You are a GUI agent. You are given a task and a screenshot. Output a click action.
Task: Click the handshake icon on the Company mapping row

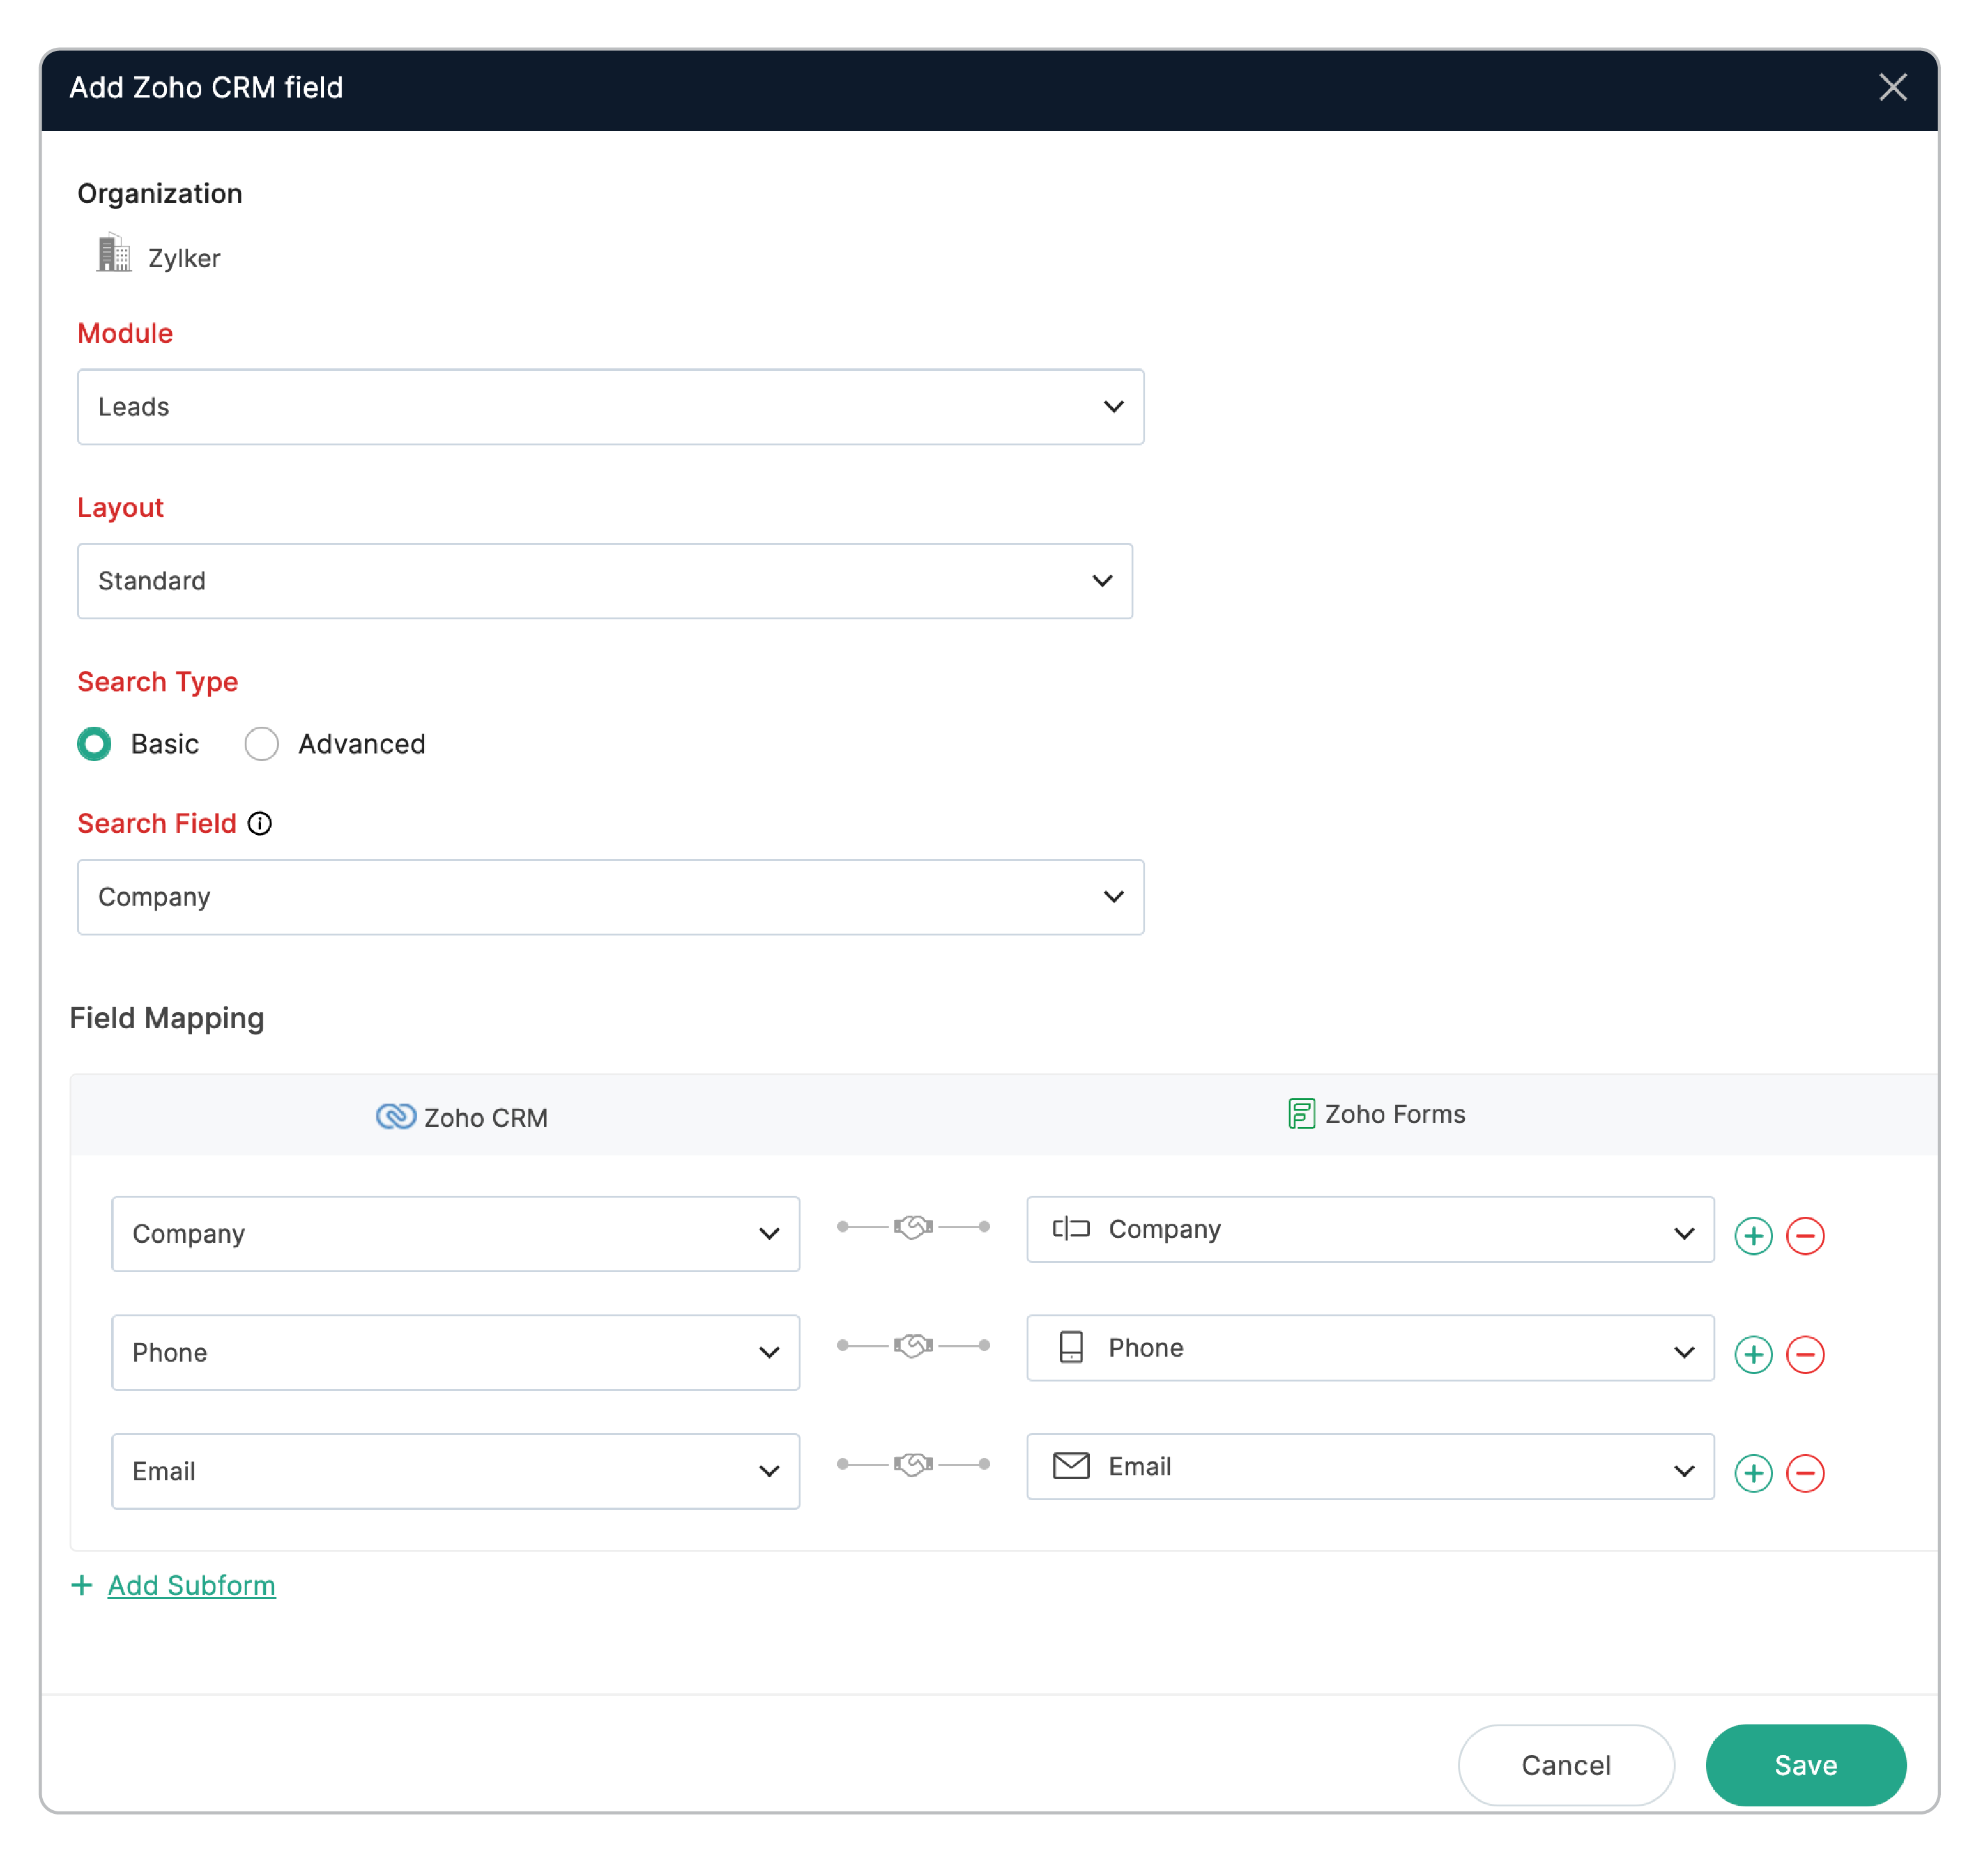[912, 1226]
